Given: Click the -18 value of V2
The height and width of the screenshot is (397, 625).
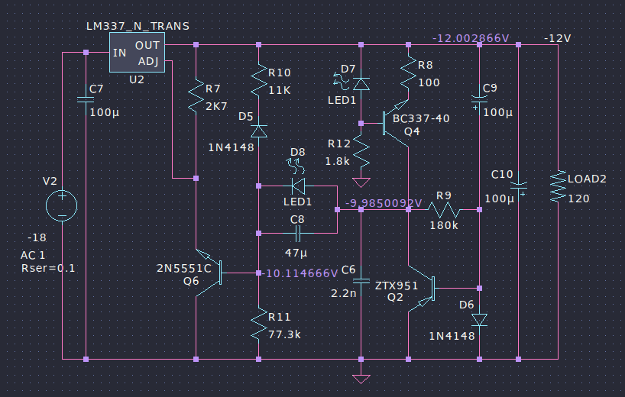Looking at the screenshot, I should tap(37, 238).
